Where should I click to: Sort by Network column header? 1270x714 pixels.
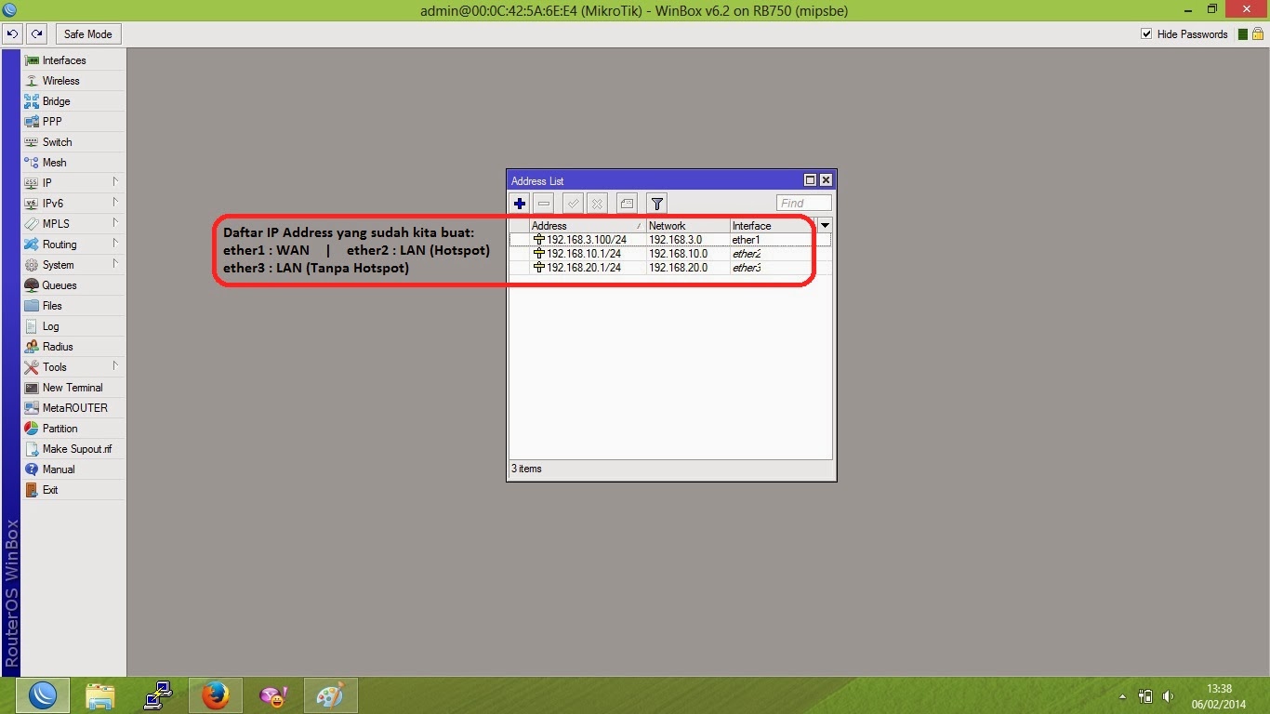(688, 226)
